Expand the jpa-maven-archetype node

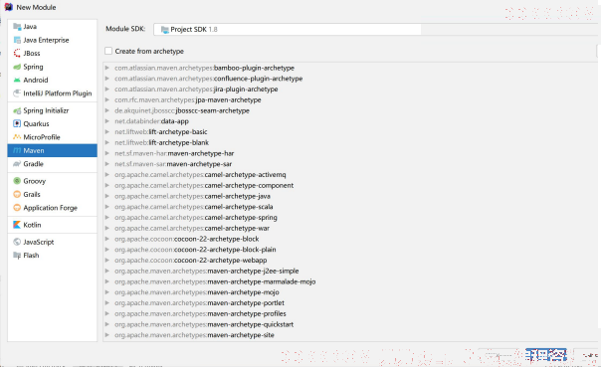coord(107,100)
